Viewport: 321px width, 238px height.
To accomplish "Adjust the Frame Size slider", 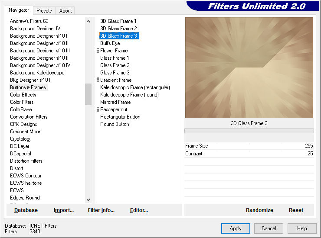I will (x=249, y=146).
